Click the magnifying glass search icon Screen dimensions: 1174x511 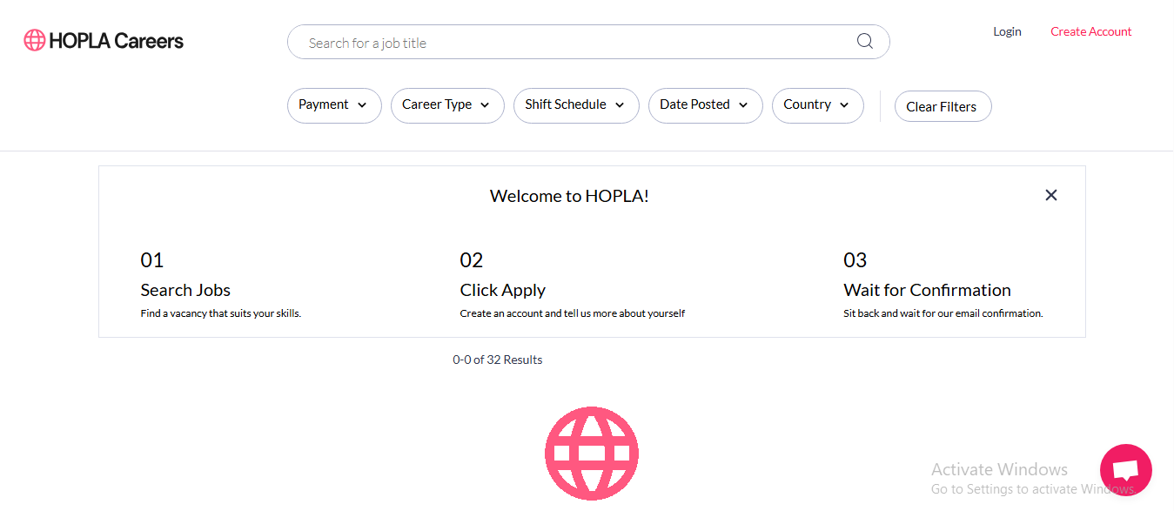tap(864, 42)
